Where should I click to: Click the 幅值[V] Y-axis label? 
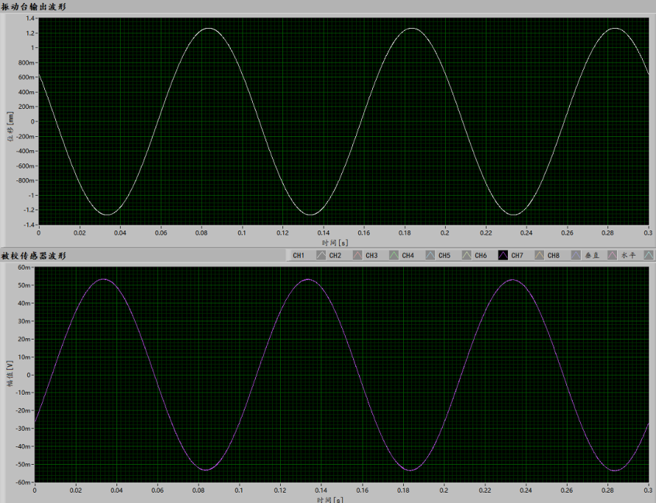point(10,373)
